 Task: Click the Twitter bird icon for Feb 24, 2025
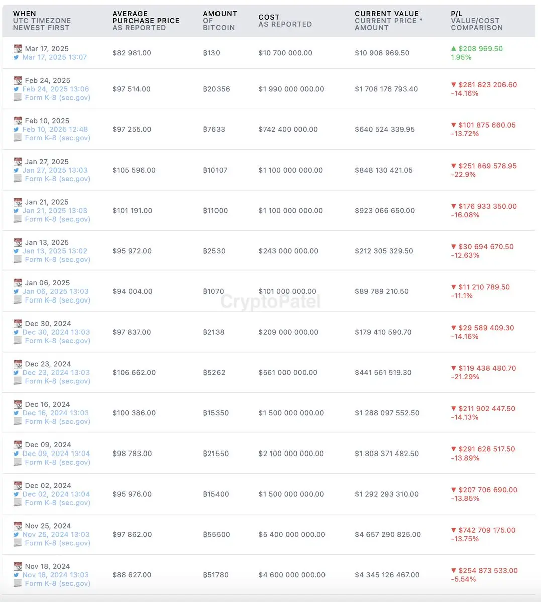(x=17, y=89)
